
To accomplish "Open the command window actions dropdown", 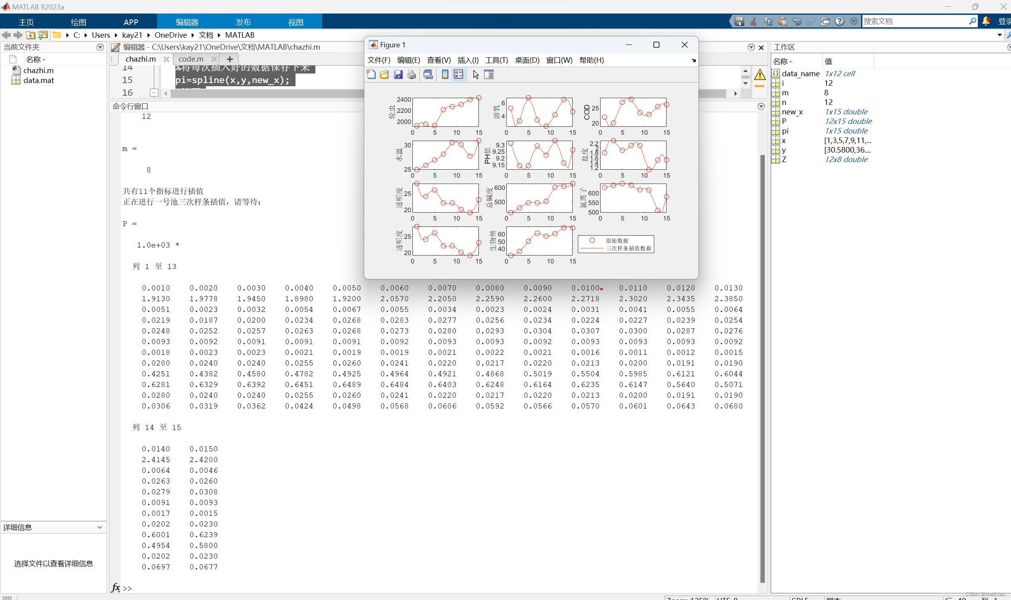I will (761, 106).
